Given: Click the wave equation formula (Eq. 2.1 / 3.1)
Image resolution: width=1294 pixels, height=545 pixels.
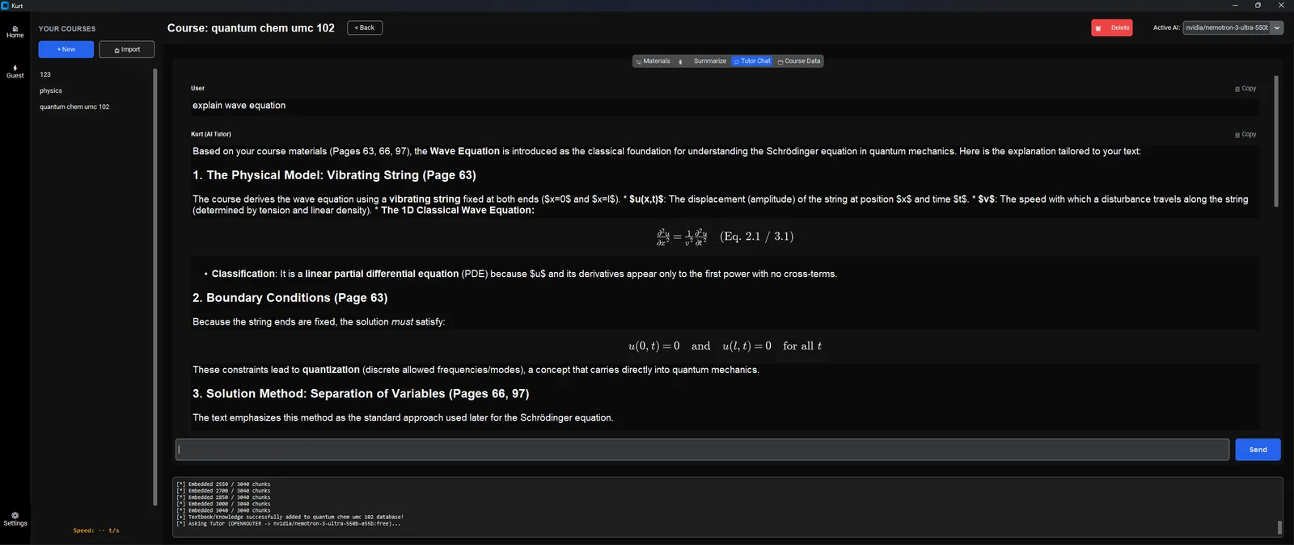Looking at the screenshot, I should point(725,237).
